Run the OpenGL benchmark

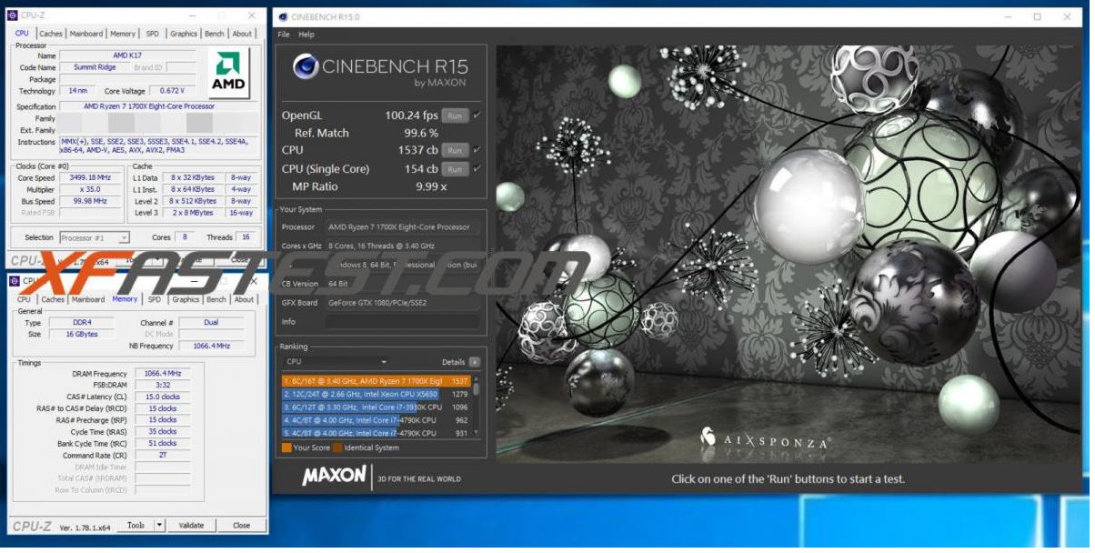[x=455, y=116]
